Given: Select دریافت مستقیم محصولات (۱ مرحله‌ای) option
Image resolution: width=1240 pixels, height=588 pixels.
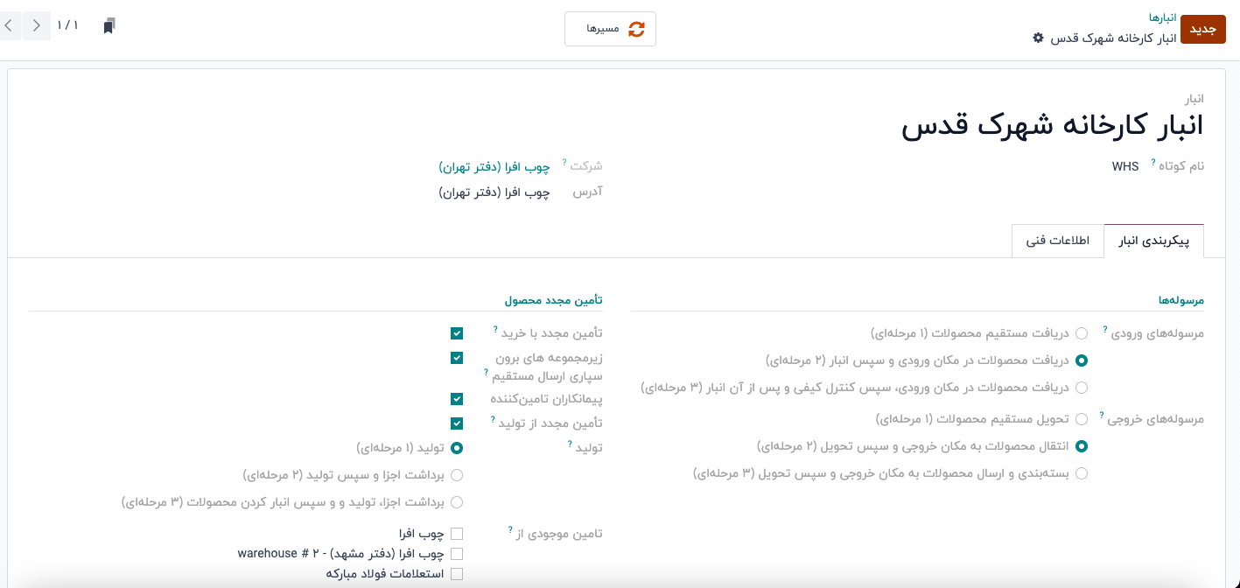Looking at the screenshot, I should 1082,333.
